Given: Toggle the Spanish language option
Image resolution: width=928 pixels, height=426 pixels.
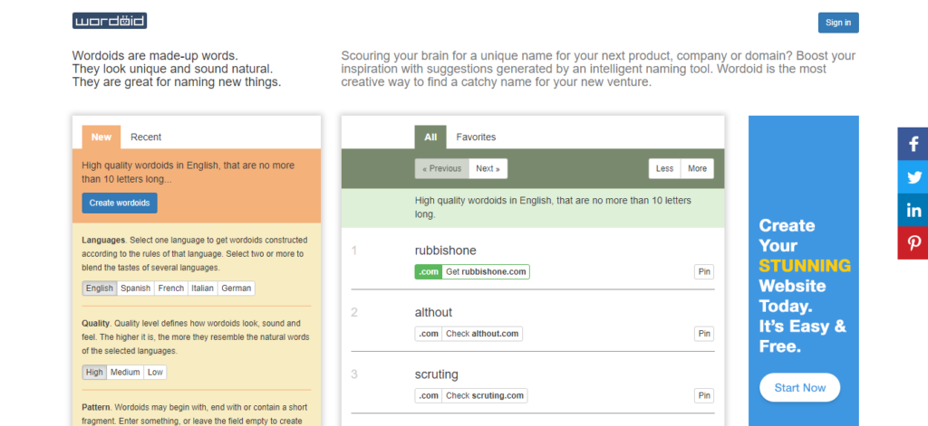Looking at the screenshot, I should click(x=136, y=289).
